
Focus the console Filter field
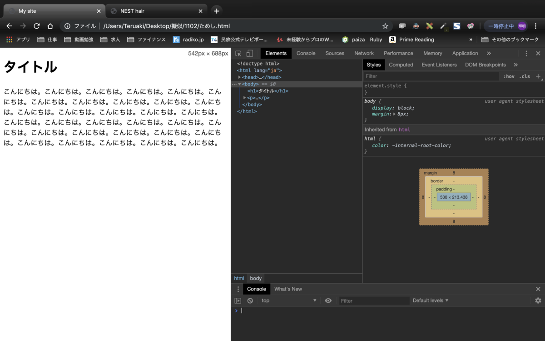(374, 301)
